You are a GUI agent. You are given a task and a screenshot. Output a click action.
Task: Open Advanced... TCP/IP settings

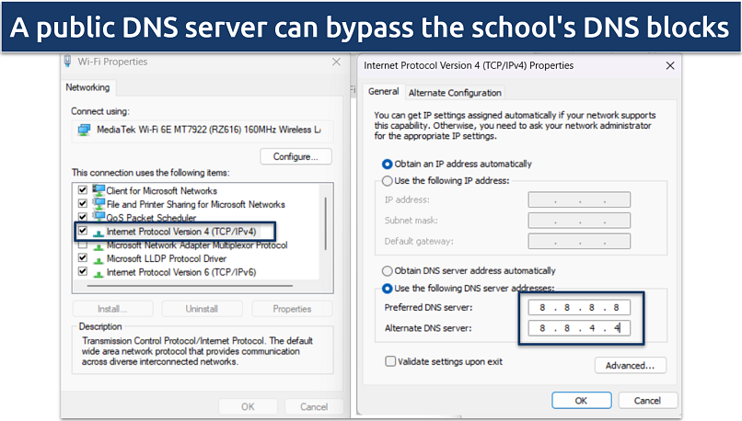630,366
